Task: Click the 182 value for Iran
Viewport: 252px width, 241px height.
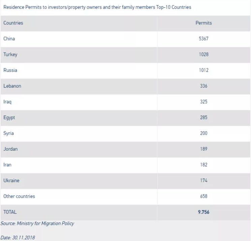Action: point(203,165)
